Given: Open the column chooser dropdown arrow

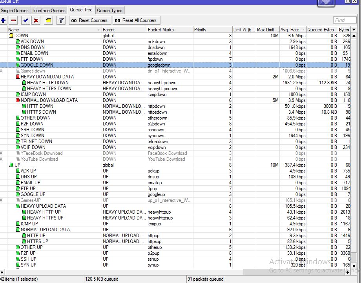Looking at the screenshot, I should (354, 30).
